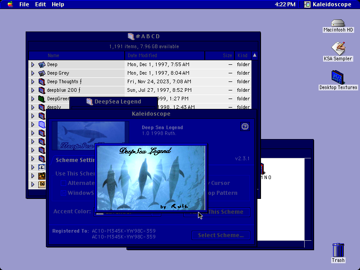This screenshot has width=360, height=270.
Task: Click the deepblue 200 ƒ folder icon
Action: pos(41,90)
